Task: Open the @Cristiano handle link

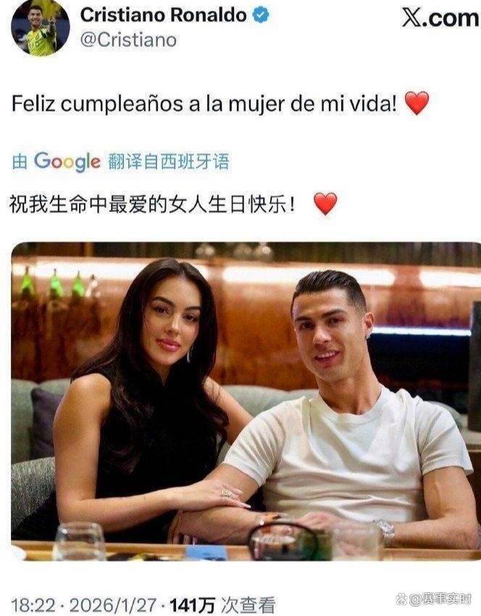Action: [128, 40]
